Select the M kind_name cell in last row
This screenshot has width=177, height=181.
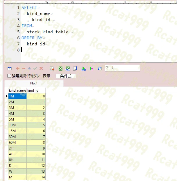17,177
